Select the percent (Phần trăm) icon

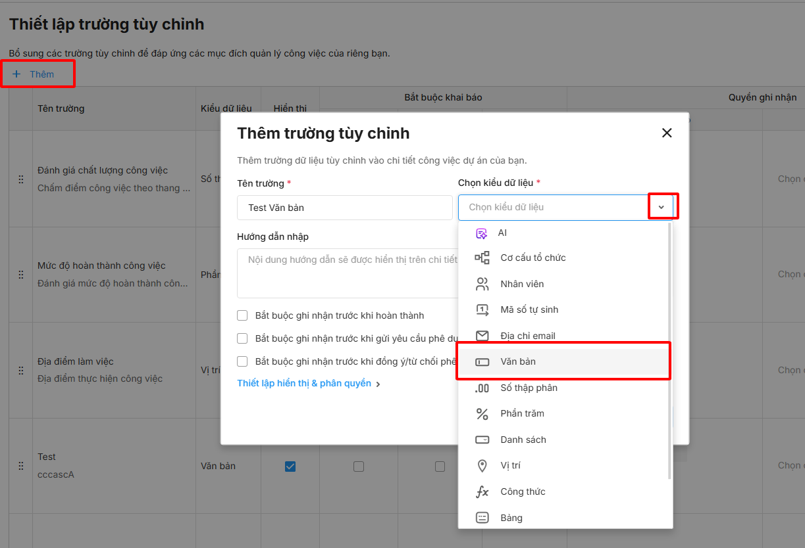[x=482, y=413]
